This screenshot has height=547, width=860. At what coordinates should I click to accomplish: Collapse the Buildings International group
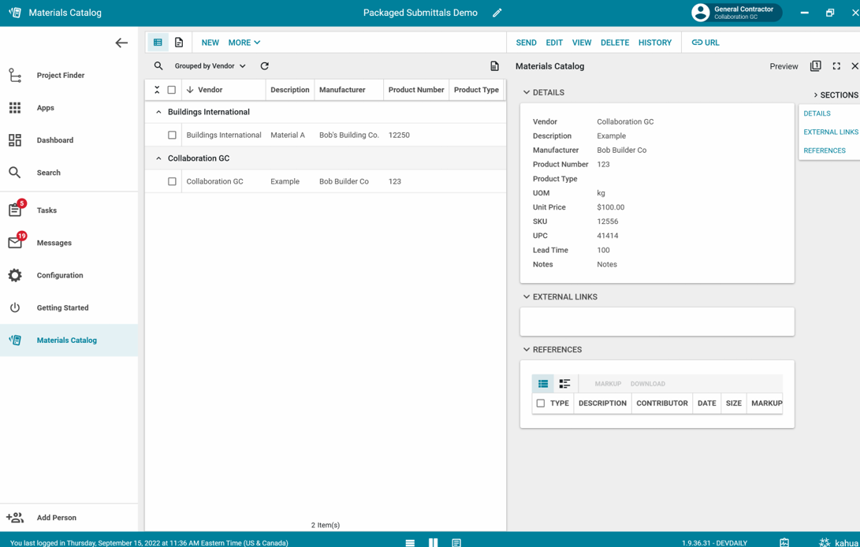[158, 112]
